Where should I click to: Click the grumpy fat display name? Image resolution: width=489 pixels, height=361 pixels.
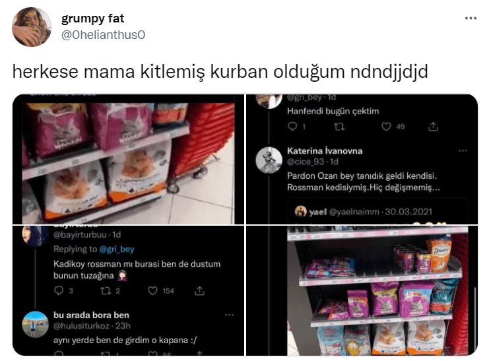pos(92,18)
